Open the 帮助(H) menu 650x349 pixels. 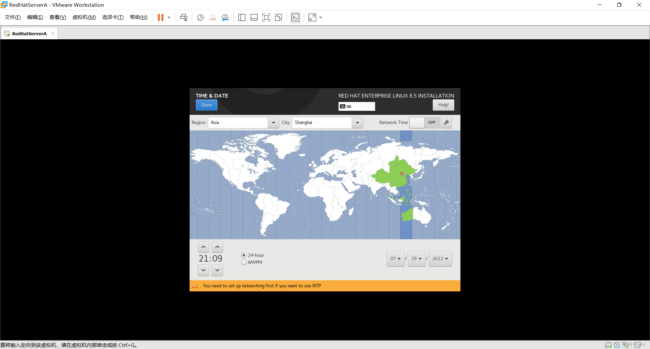pos(139,17)
